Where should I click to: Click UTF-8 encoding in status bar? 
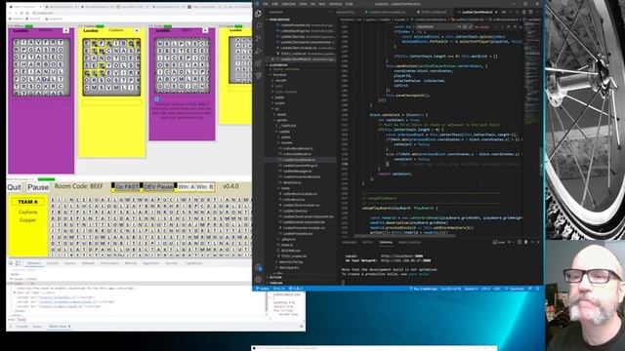coord(485,289)
